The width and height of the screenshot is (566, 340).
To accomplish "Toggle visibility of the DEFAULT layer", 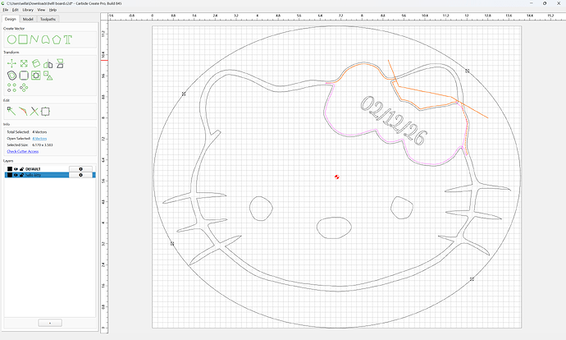I will tap(16, 169).
